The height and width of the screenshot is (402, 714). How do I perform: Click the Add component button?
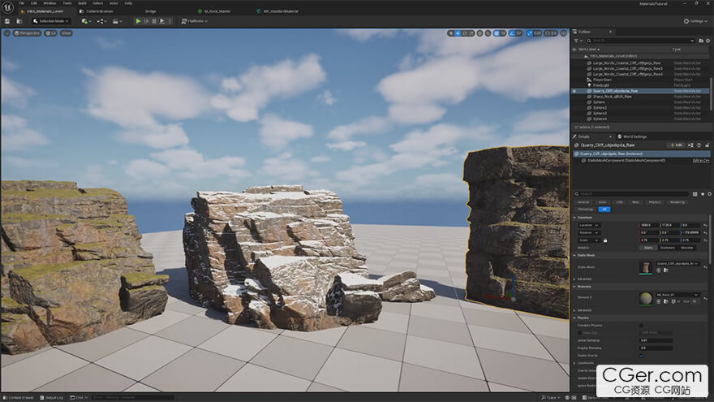(676, 145)
